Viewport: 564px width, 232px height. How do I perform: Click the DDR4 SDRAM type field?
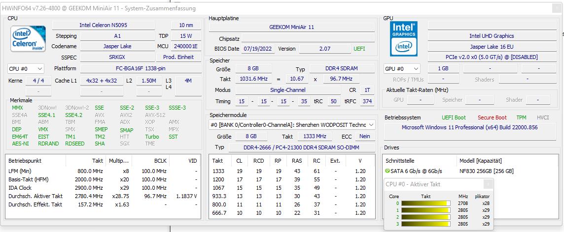[342, 69]
